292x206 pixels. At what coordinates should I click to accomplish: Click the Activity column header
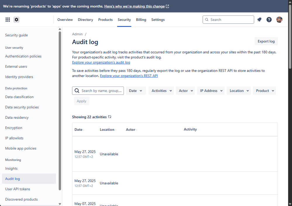(x=190, y=129)
